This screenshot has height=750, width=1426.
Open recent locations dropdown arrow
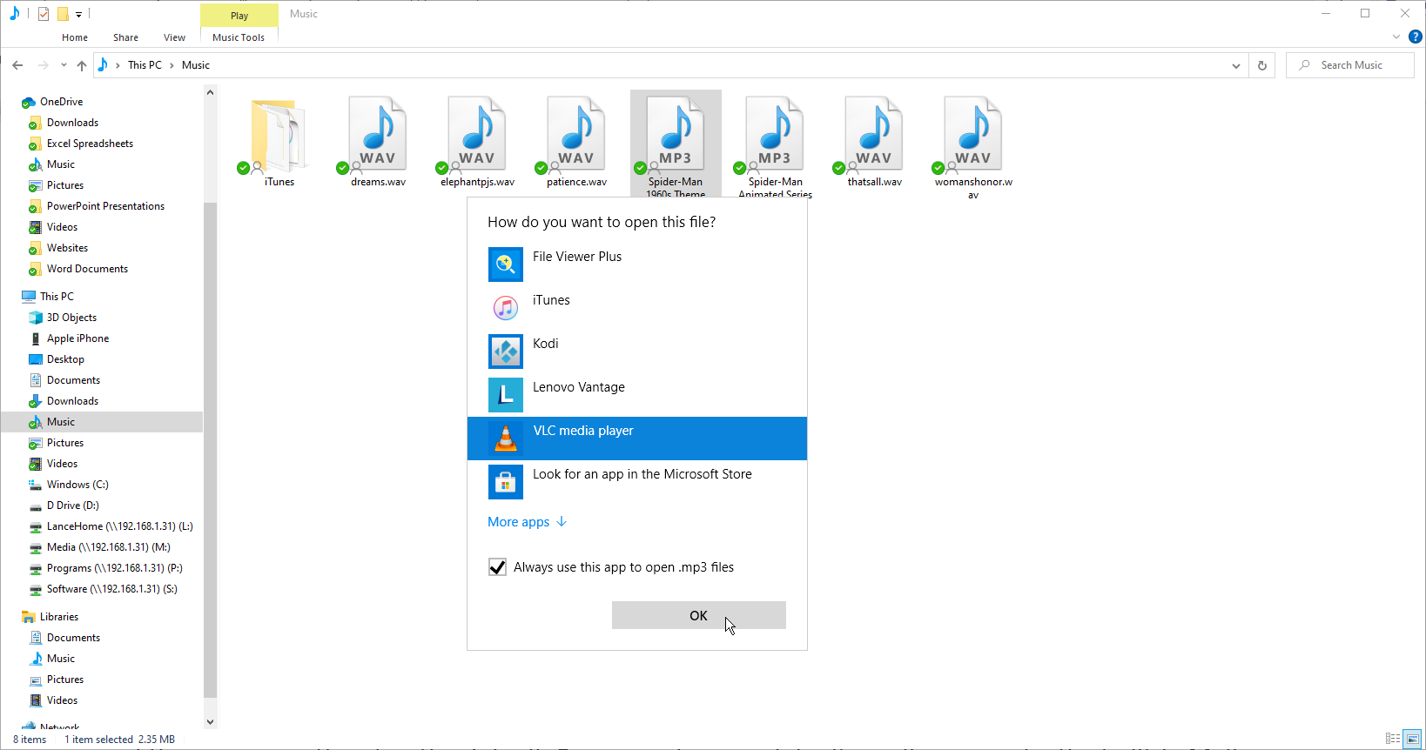click(x=64, y=65)
